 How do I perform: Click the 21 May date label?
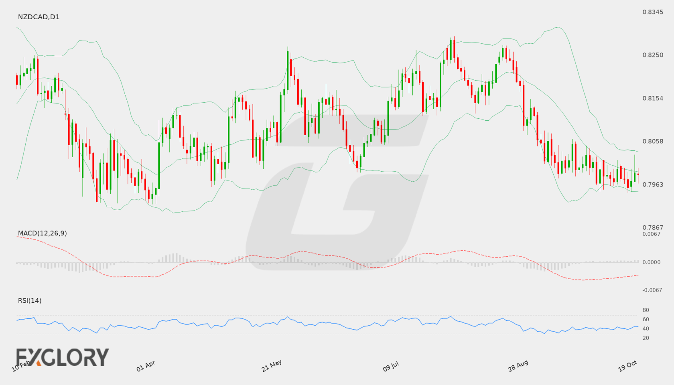[x=272, y=365]
